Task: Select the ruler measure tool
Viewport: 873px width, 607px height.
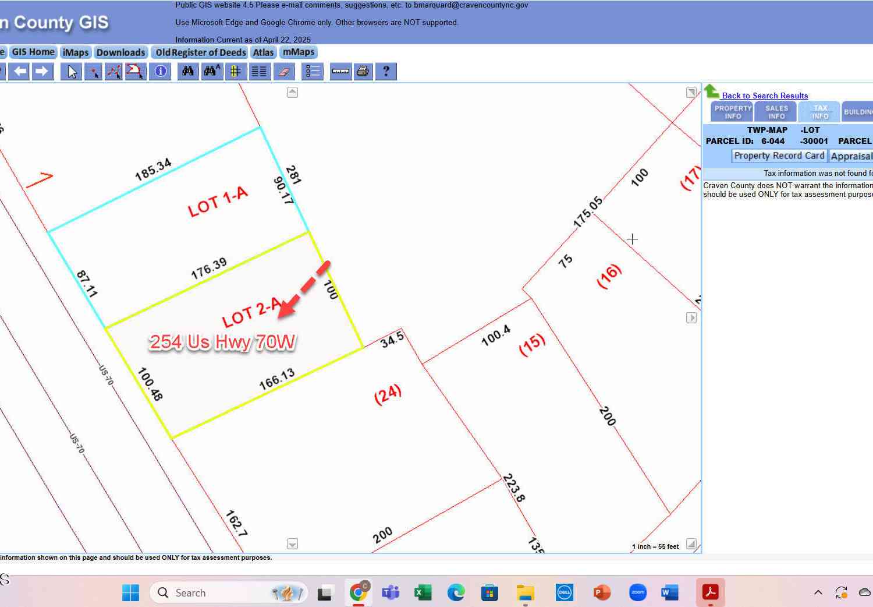Action: 340,72
